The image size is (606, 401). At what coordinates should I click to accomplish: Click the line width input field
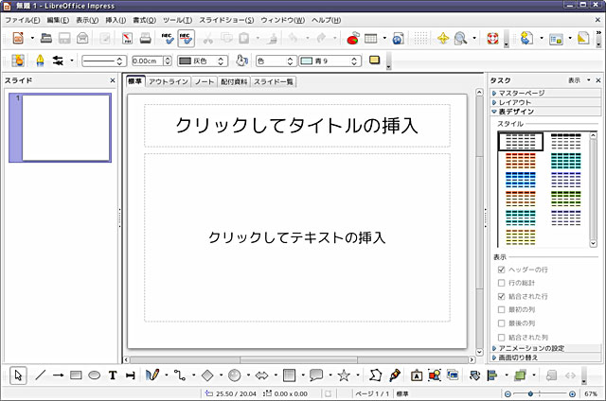coord(147,61)
